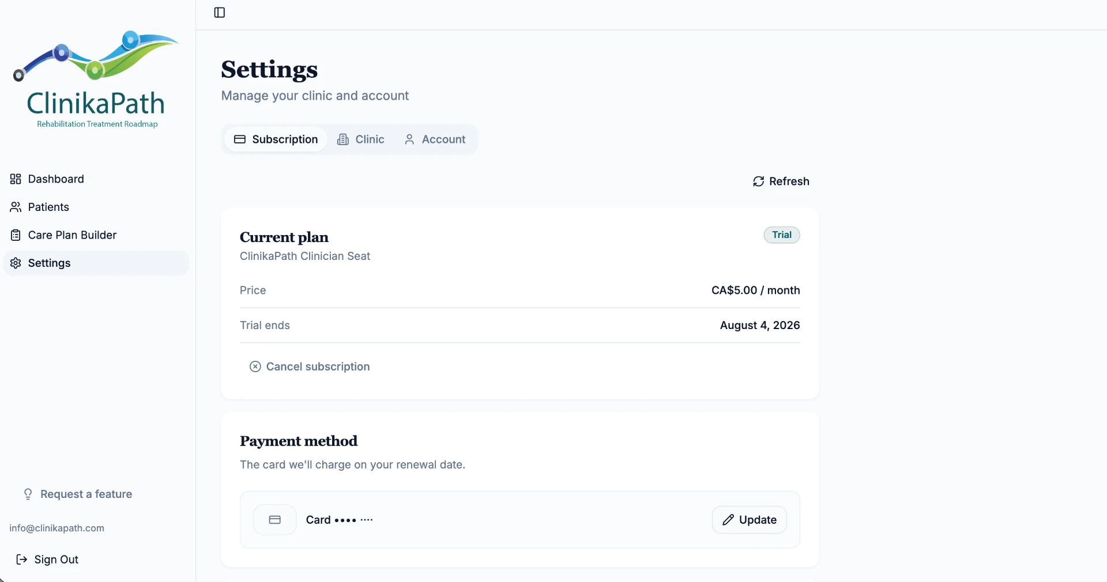1107x582 pixels.
Task: Click the lightbulb icon beside Request a feature
Action: 28,494
